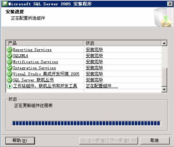This screenshot has width=174, height=147.
Task: Click 安装完毕 status for Reporting Services
Action: (94, 50)
